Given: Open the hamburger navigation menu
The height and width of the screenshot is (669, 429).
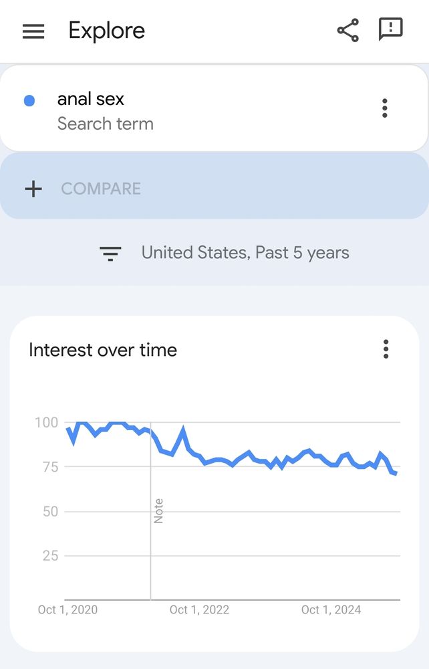Looking at the screenshot, I should point(33,31).
